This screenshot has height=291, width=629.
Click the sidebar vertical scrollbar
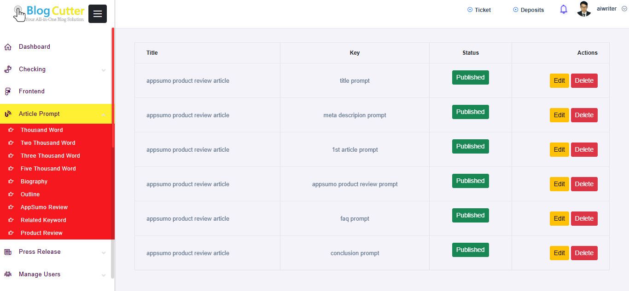coord(113,138)
